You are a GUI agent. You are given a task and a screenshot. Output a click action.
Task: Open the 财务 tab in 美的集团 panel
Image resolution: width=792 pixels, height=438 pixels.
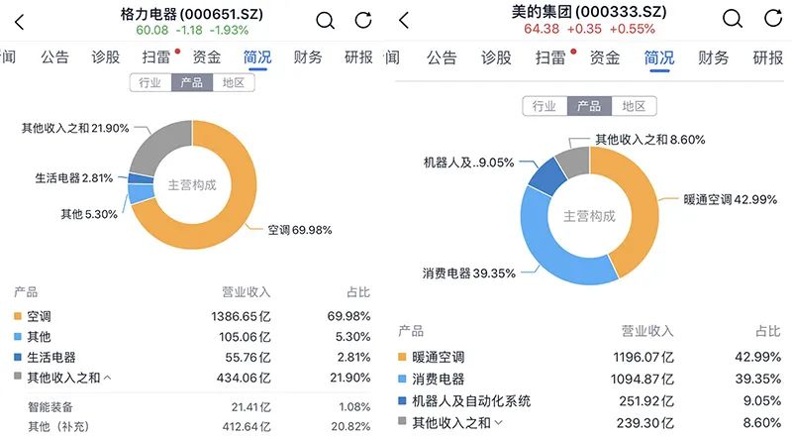713,57
